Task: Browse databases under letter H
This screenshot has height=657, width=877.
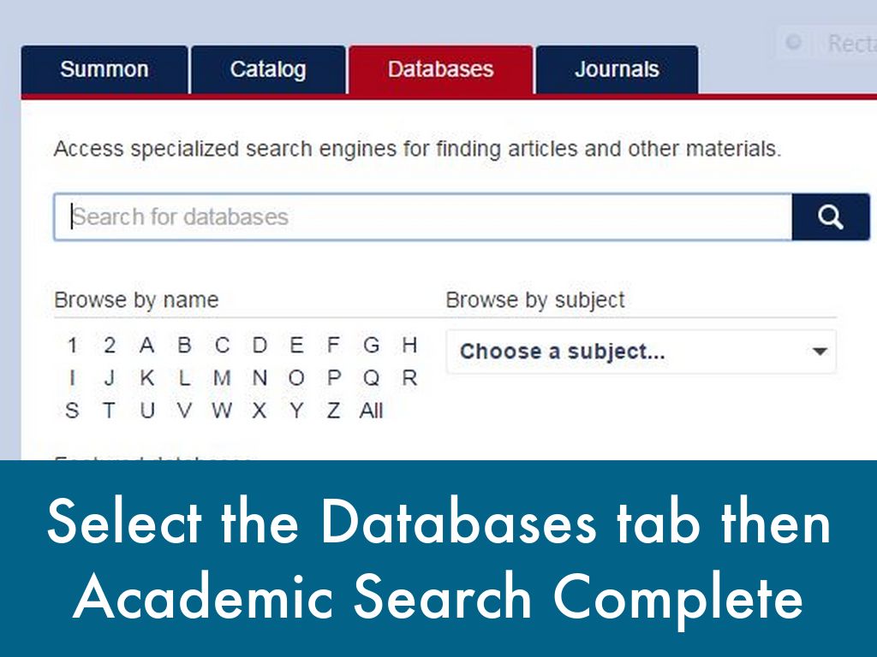Action: [409, 346]
